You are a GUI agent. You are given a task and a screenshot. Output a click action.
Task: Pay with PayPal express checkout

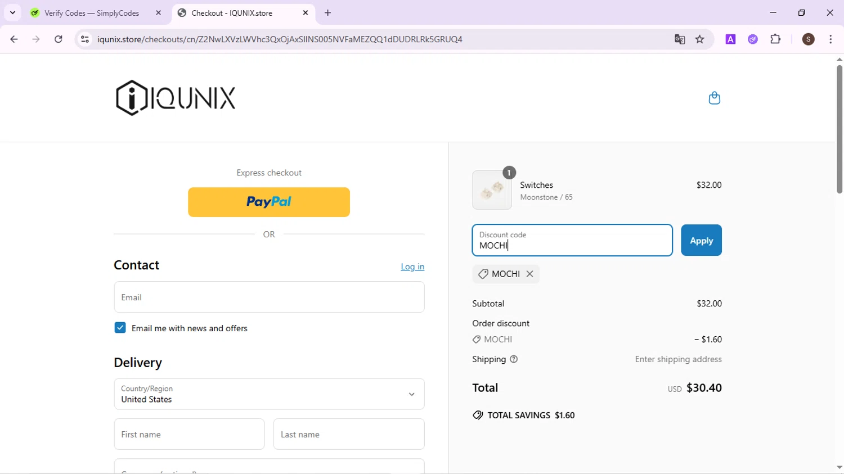click(x=269, y=202)
